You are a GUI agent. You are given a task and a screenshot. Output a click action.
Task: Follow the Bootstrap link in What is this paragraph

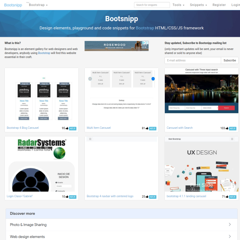(x=44, y=53)
